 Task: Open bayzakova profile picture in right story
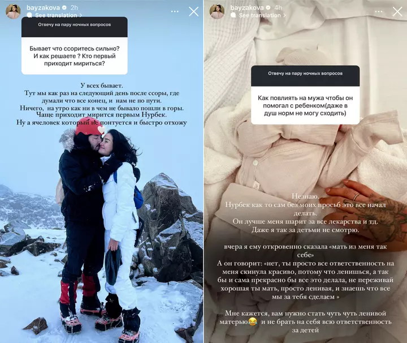point(217,12)
